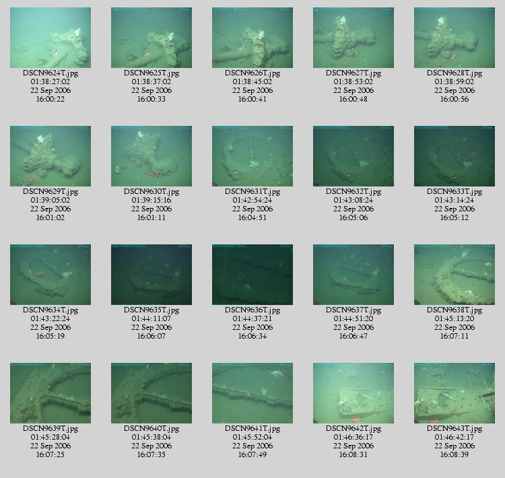Screen dimensions: 505x478
Task: Open the darkest thumbnail DSCN9636T.jpg
Action: click(x=252, y=275)
